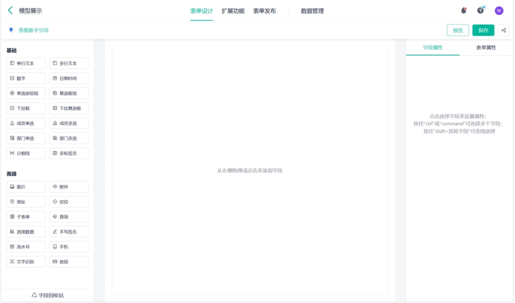The image size is (515, 303).
Task: Add a 按钮 button component
Action: (69, 261)
